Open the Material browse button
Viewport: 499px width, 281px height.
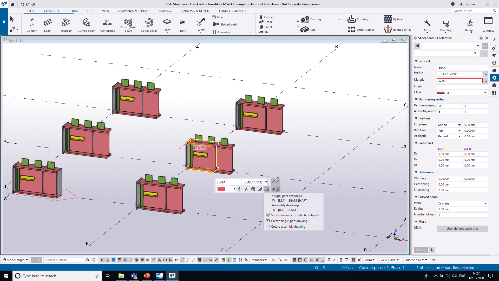[x=485, y=81]
